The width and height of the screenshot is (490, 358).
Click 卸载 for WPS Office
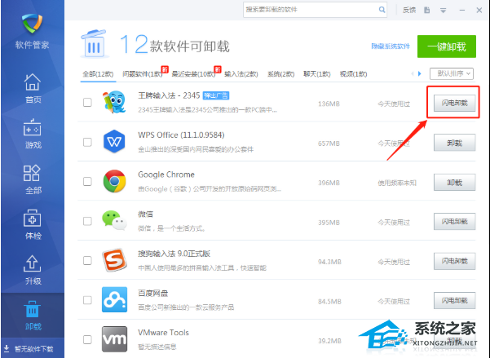(x=454, y=143)
